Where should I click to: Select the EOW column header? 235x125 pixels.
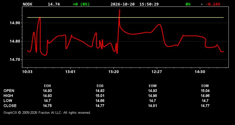[x=153, y=86]
